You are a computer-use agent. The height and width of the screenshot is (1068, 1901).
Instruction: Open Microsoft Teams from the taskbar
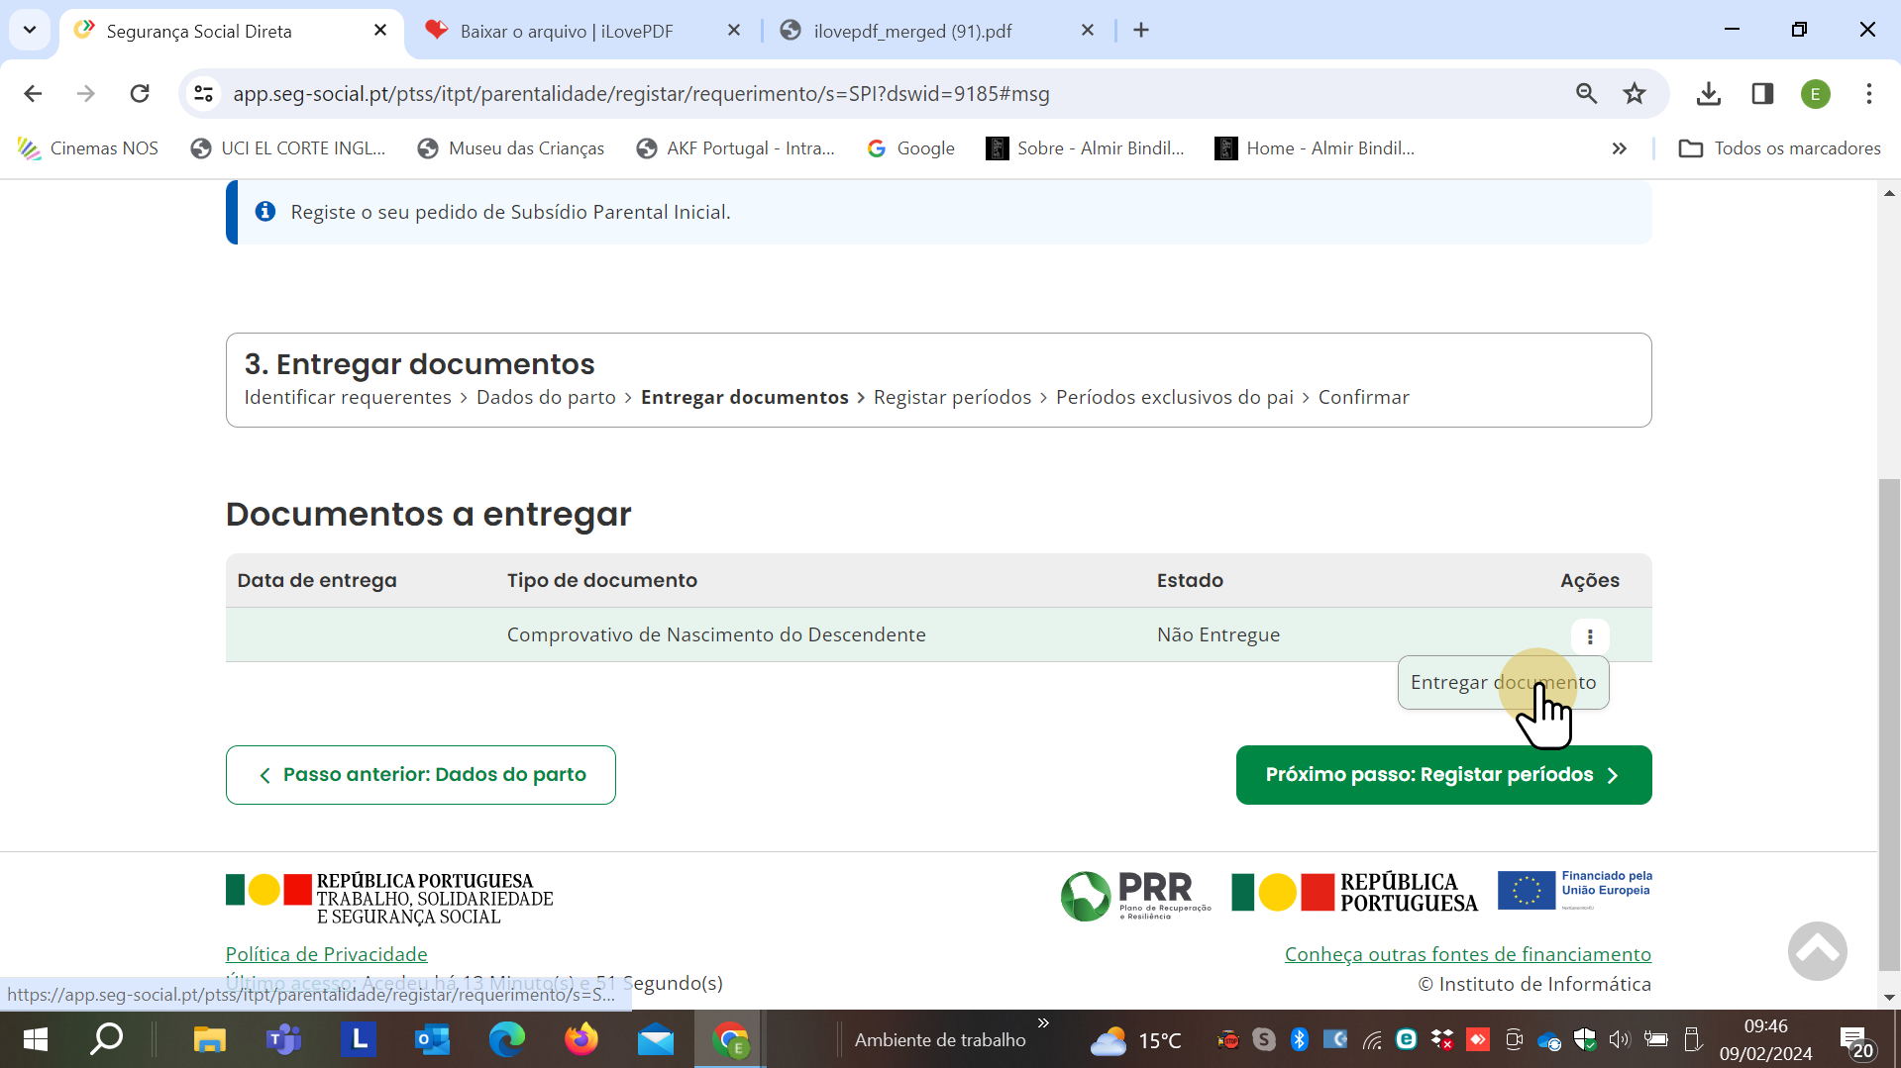pyautogui.click(x=283, y=1039)
